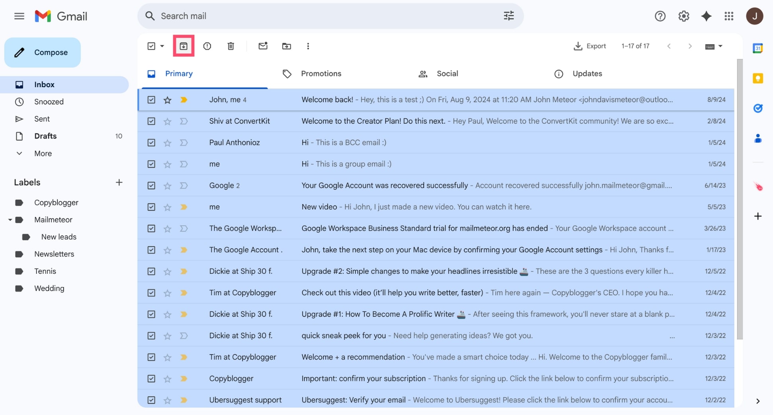Click the Export button
The height and width of the screenshot is (415, 773).
tap(589, 46)
